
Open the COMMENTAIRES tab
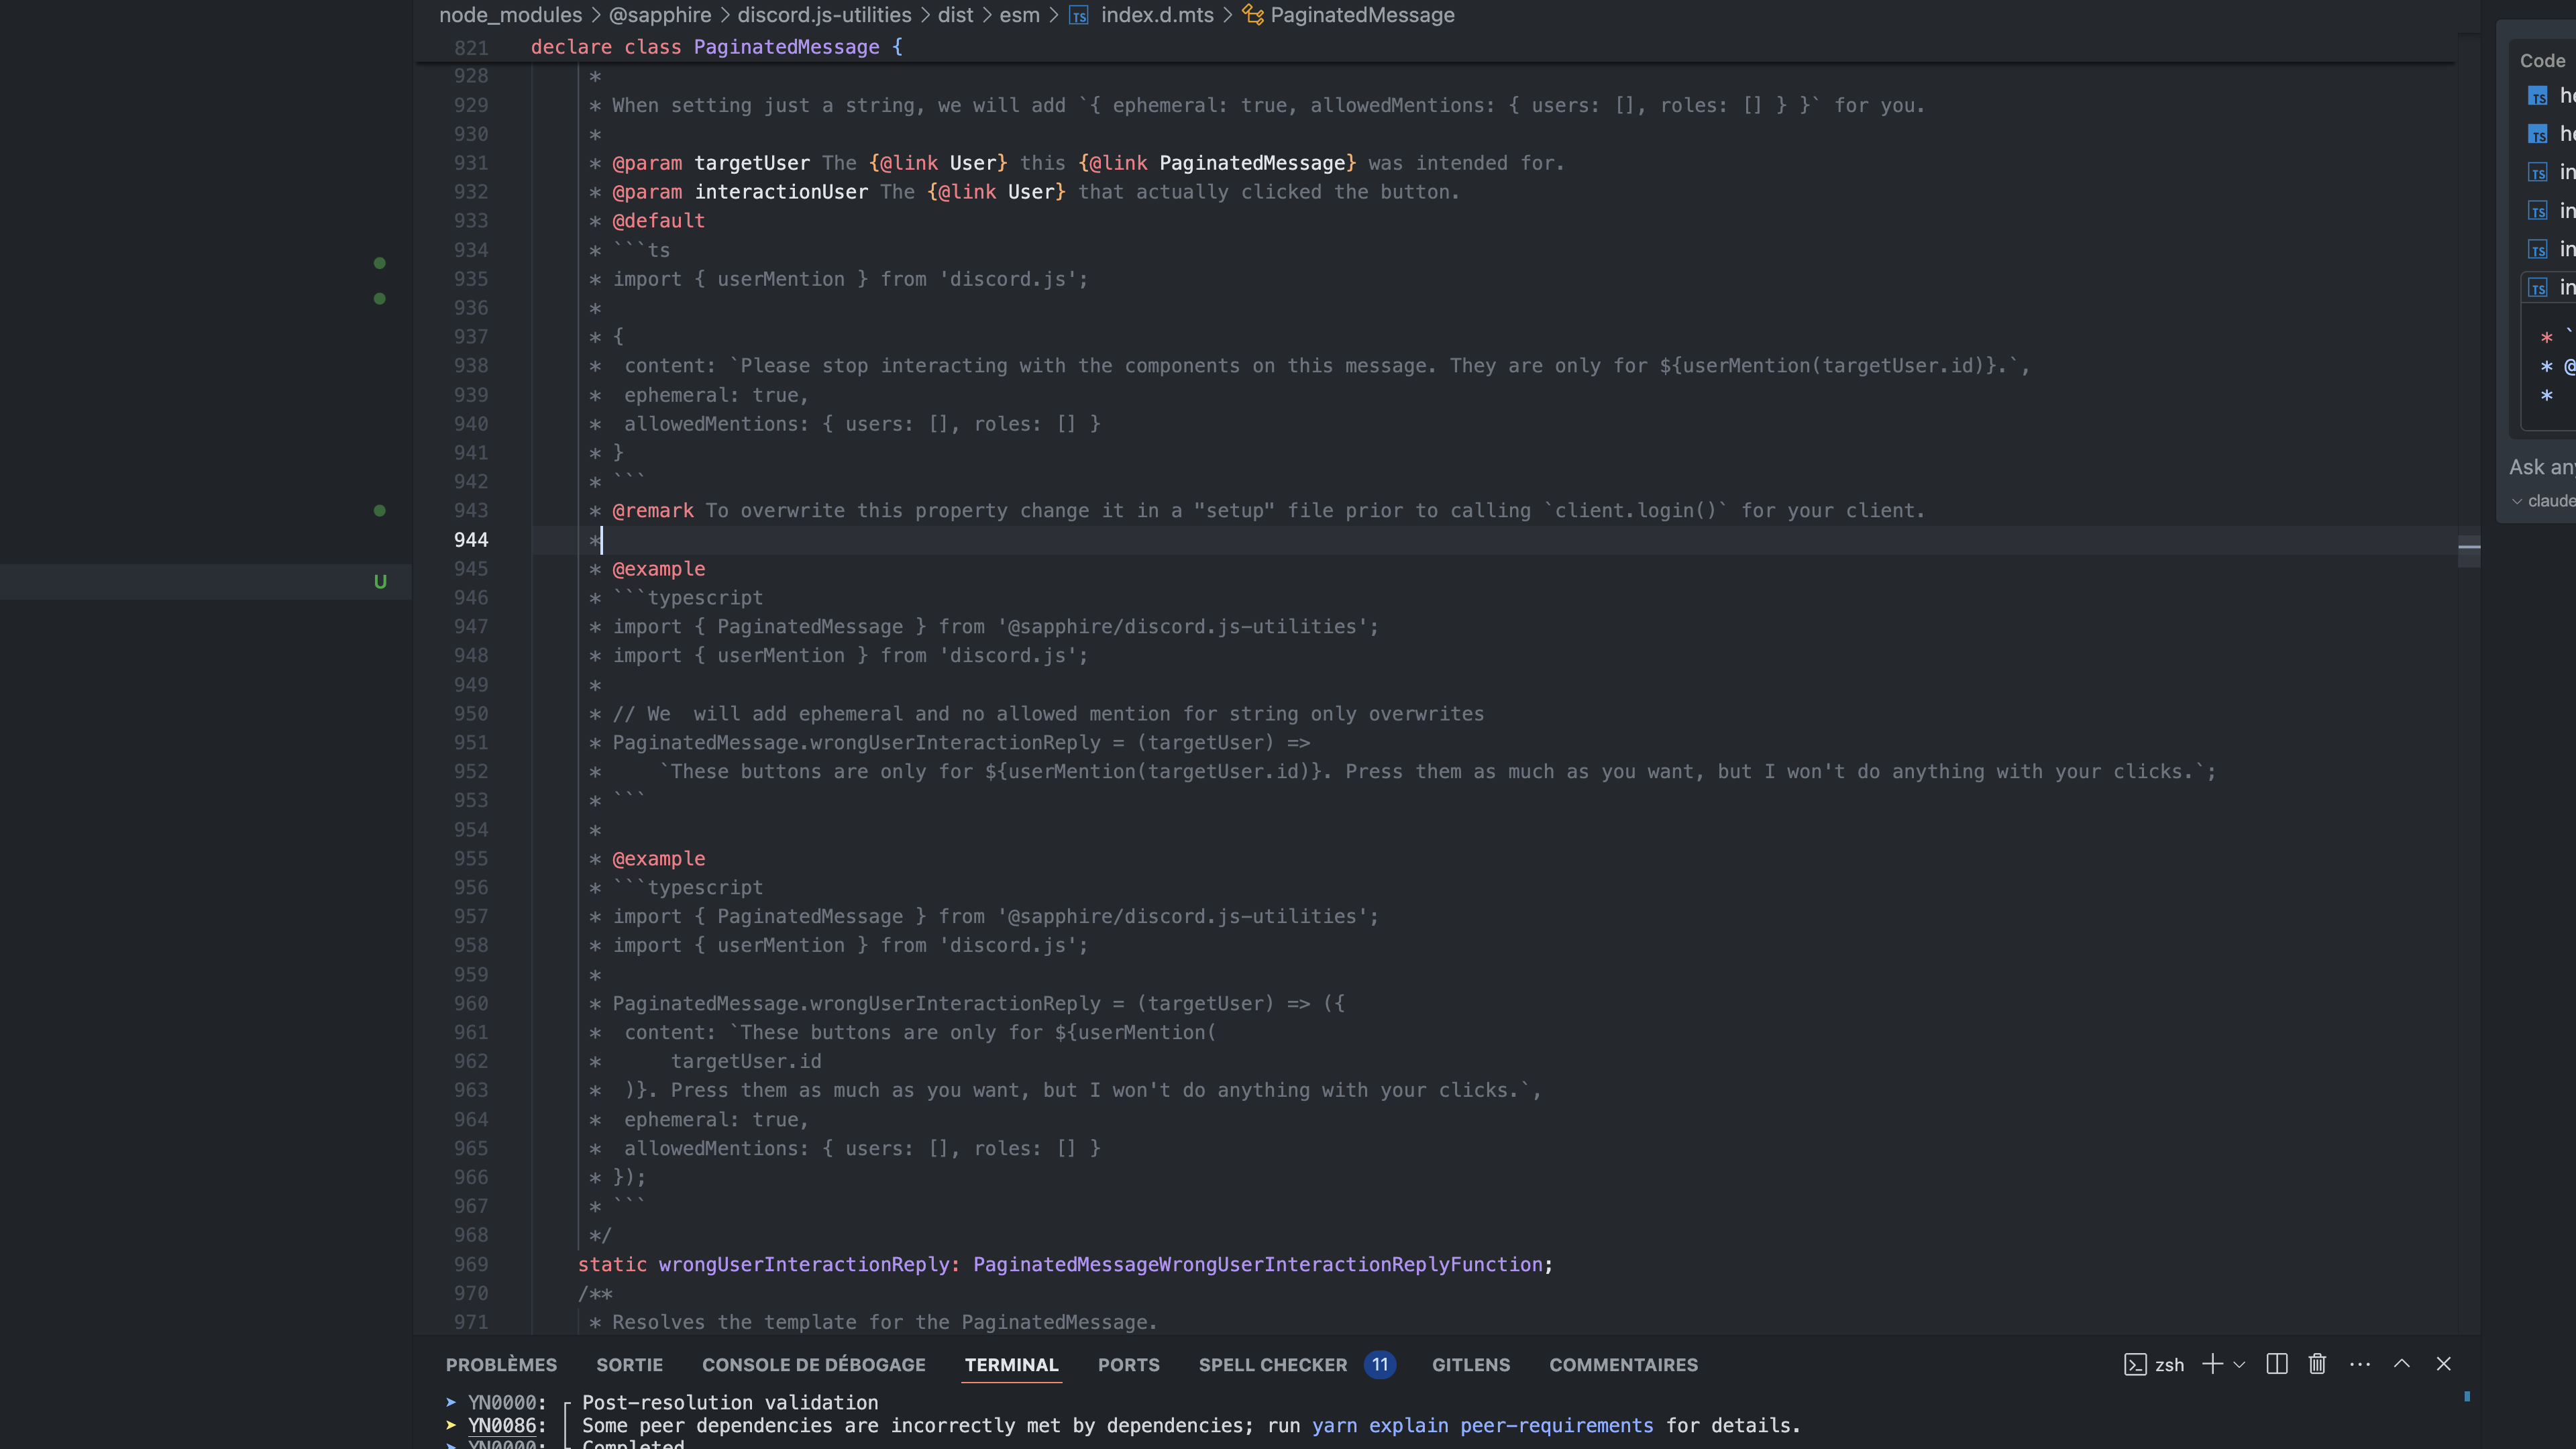pyautogui.click(x=1624, y=1365)
